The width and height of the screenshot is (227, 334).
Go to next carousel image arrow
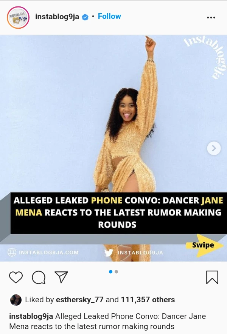click(214, 148)
